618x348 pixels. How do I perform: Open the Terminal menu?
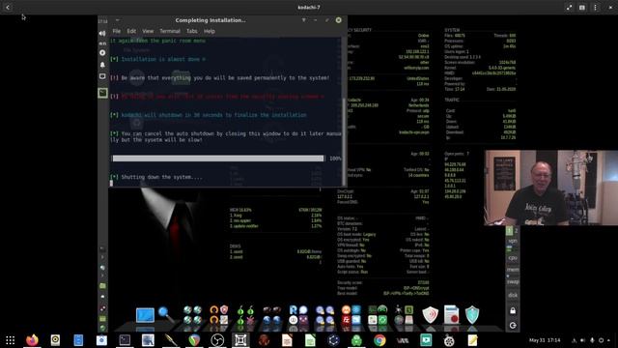point(170,31)
